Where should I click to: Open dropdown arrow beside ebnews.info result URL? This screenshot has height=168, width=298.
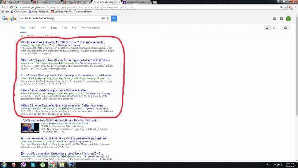click(67, 141)
